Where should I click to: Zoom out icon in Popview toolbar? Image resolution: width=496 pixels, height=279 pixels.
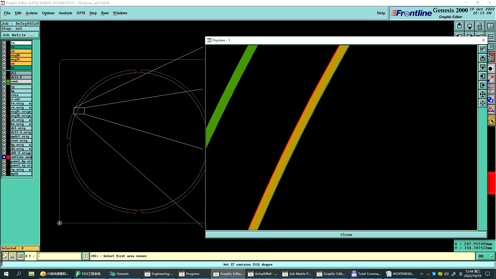click(483, 103)
